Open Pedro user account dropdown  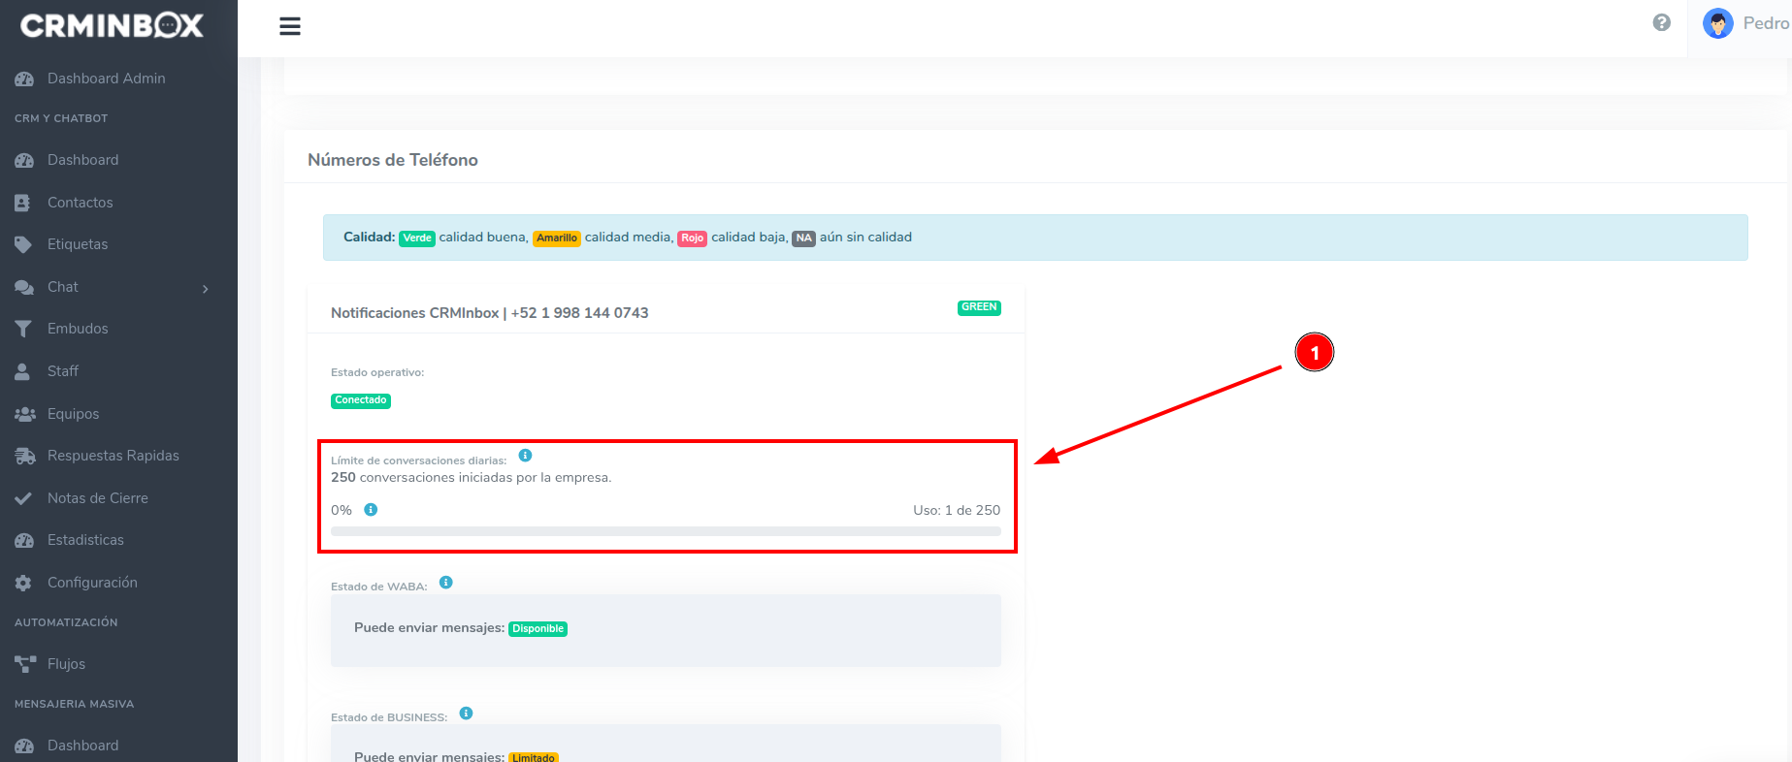(x=1765, y=23)
